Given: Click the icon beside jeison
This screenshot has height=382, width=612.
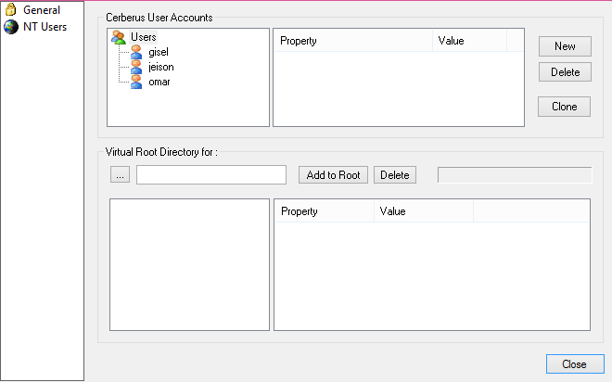Looking at the screenshot, I should point(136,67).
